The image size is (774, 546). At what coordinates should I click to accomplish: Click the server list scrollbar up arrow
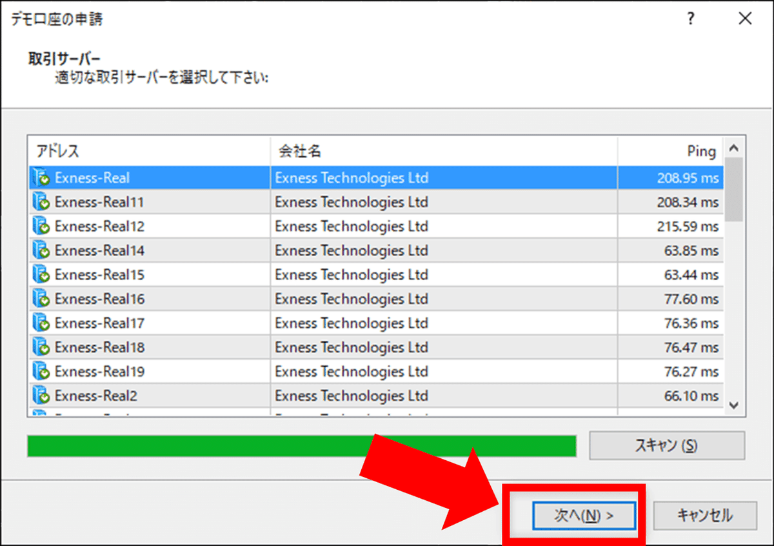pyautogui.click(x=733, y=148)
